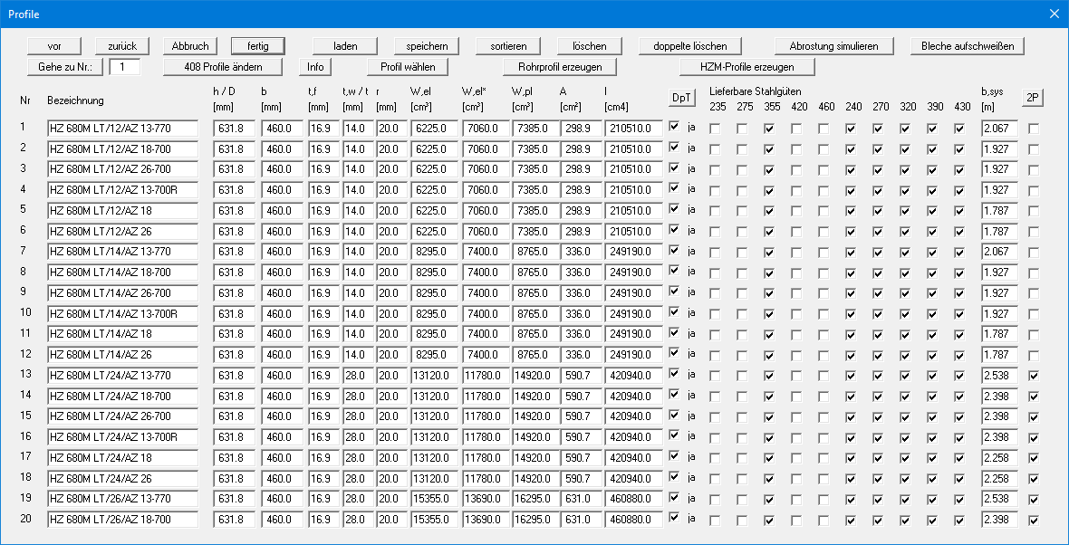
Task: Click the 'Gehe zu Nr.' number field
Action: coord(125,67)
